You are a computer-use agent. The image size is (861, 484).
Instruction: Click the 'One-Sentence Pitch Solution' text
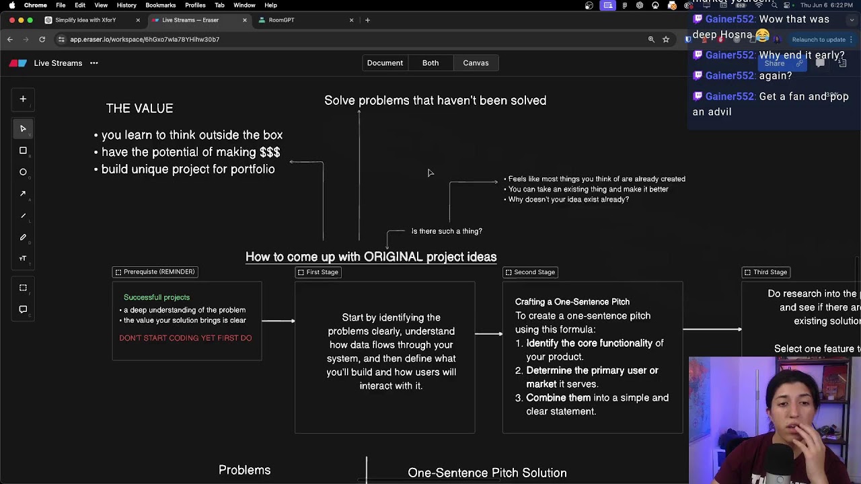[x=487, y=473]
